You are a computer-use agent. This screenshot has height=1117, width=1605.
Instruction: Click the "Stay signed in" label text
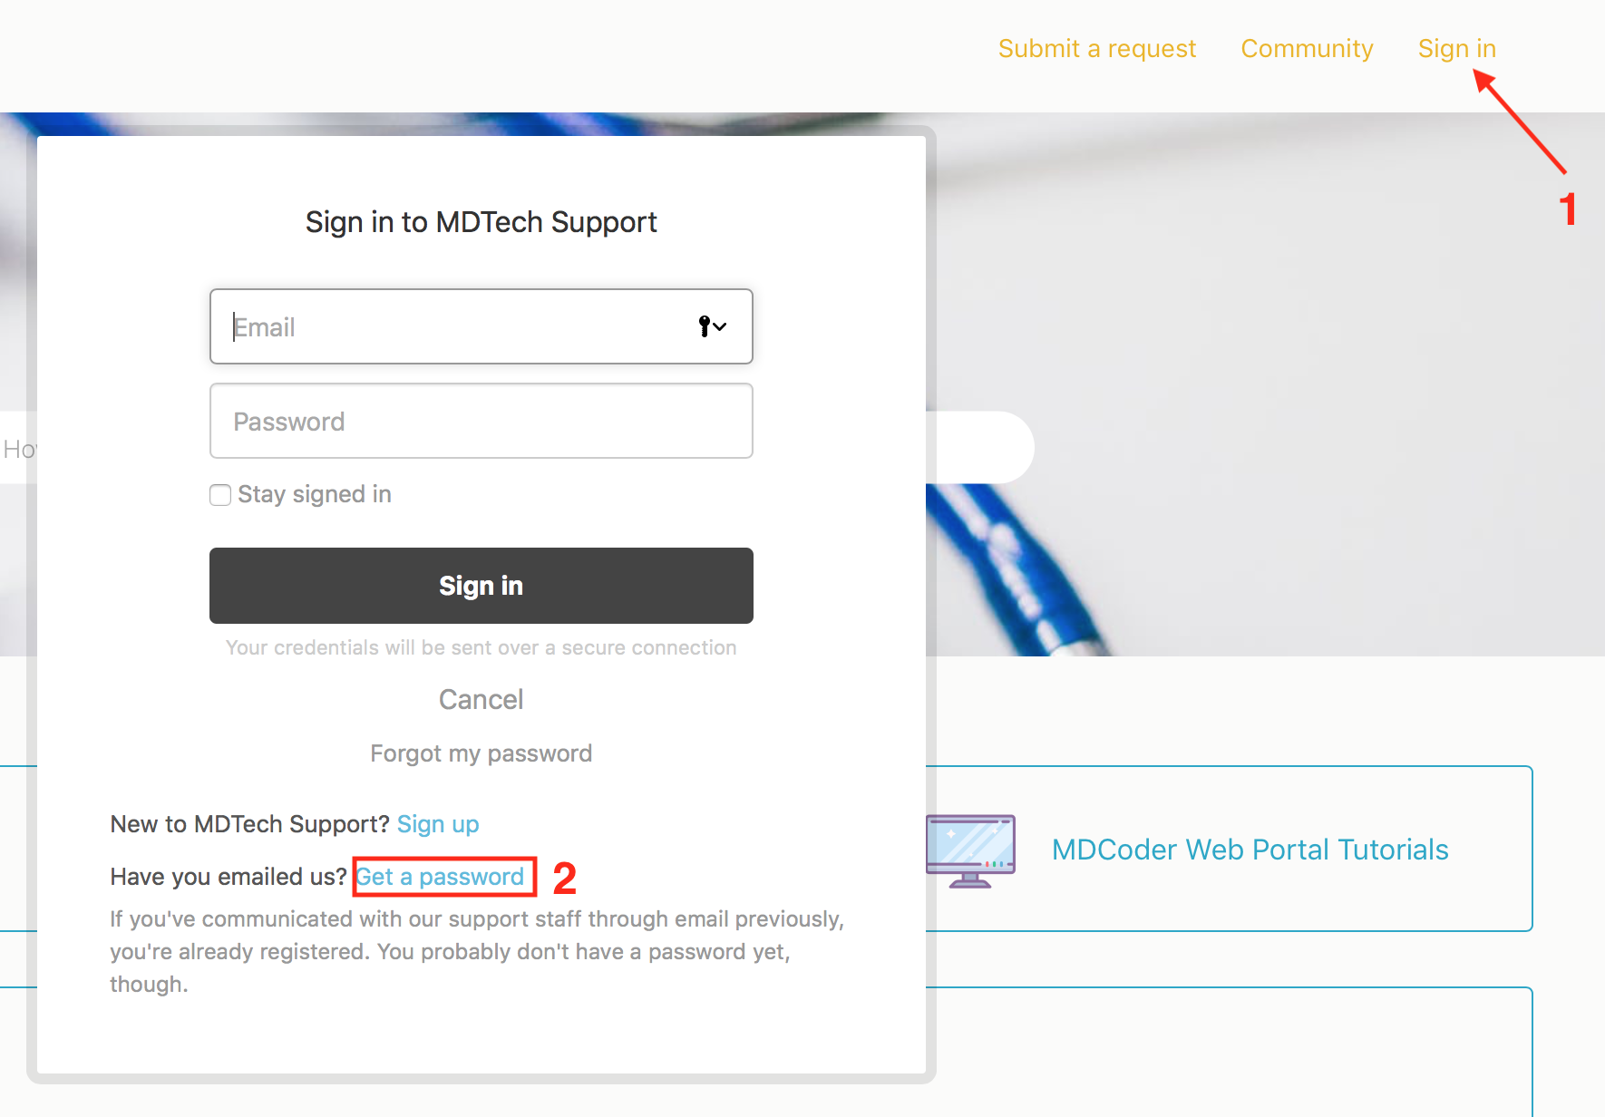(x=315, y=494)
